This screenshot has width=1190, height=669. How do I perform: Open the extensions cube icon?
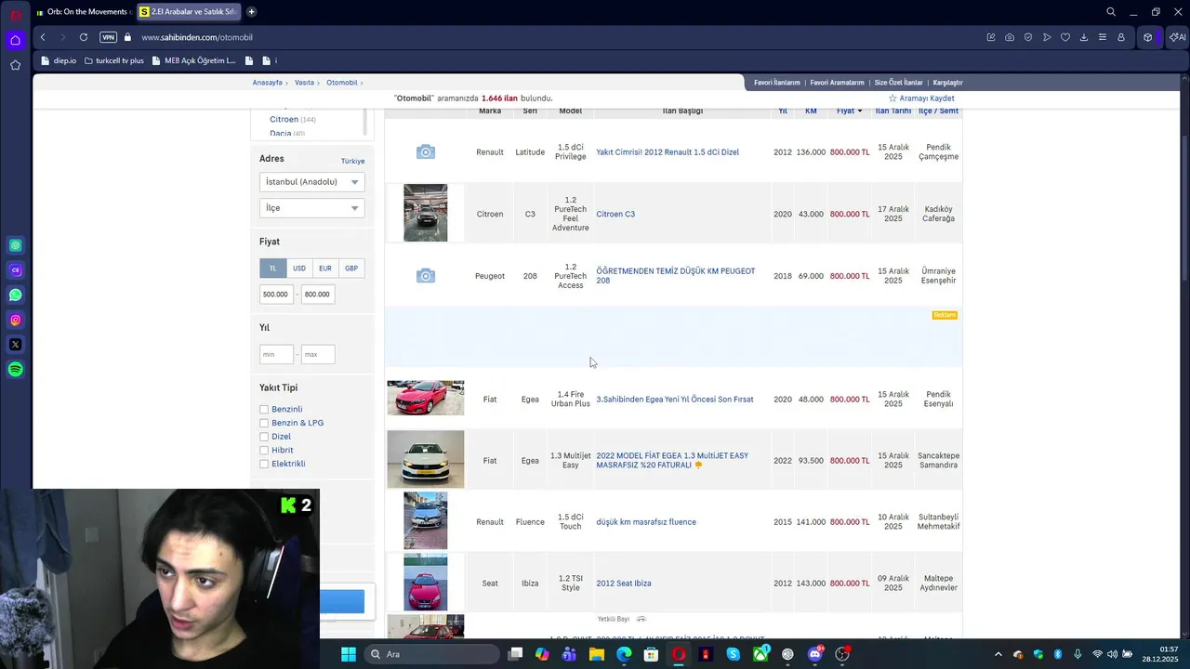coord(1148,37)
